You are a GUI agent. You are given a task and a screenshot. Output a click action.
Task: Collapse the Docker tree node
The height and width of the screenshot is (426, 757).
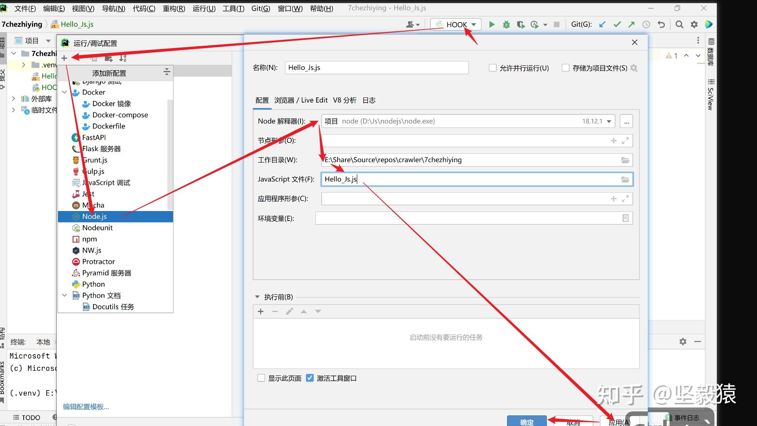[65, 92]
